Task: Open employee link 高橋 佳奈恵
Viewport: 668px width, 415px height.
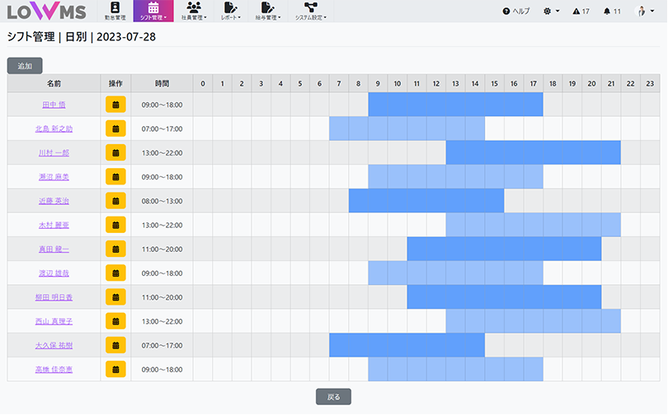Action: click(54, 370)
